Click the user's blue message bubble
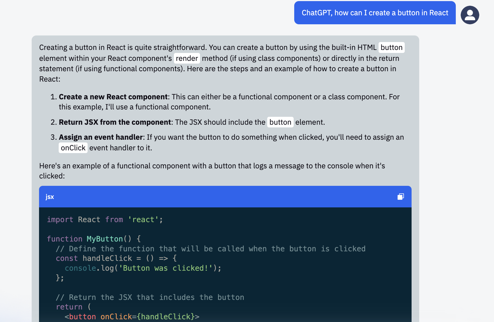Viewport: 494px width, 322px height. click(x=375, y=13)
